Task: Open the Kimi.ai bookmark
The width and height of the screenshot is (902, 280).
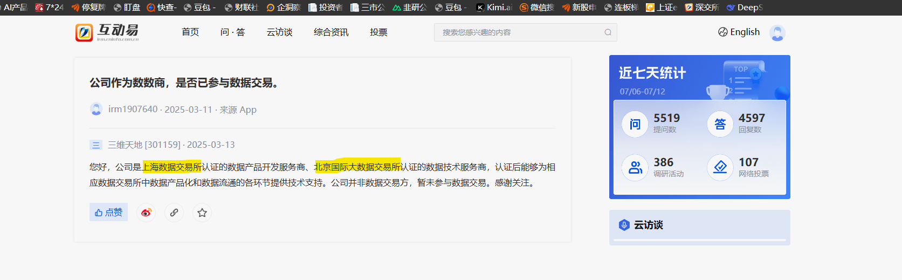Action: tap(494, 8)
